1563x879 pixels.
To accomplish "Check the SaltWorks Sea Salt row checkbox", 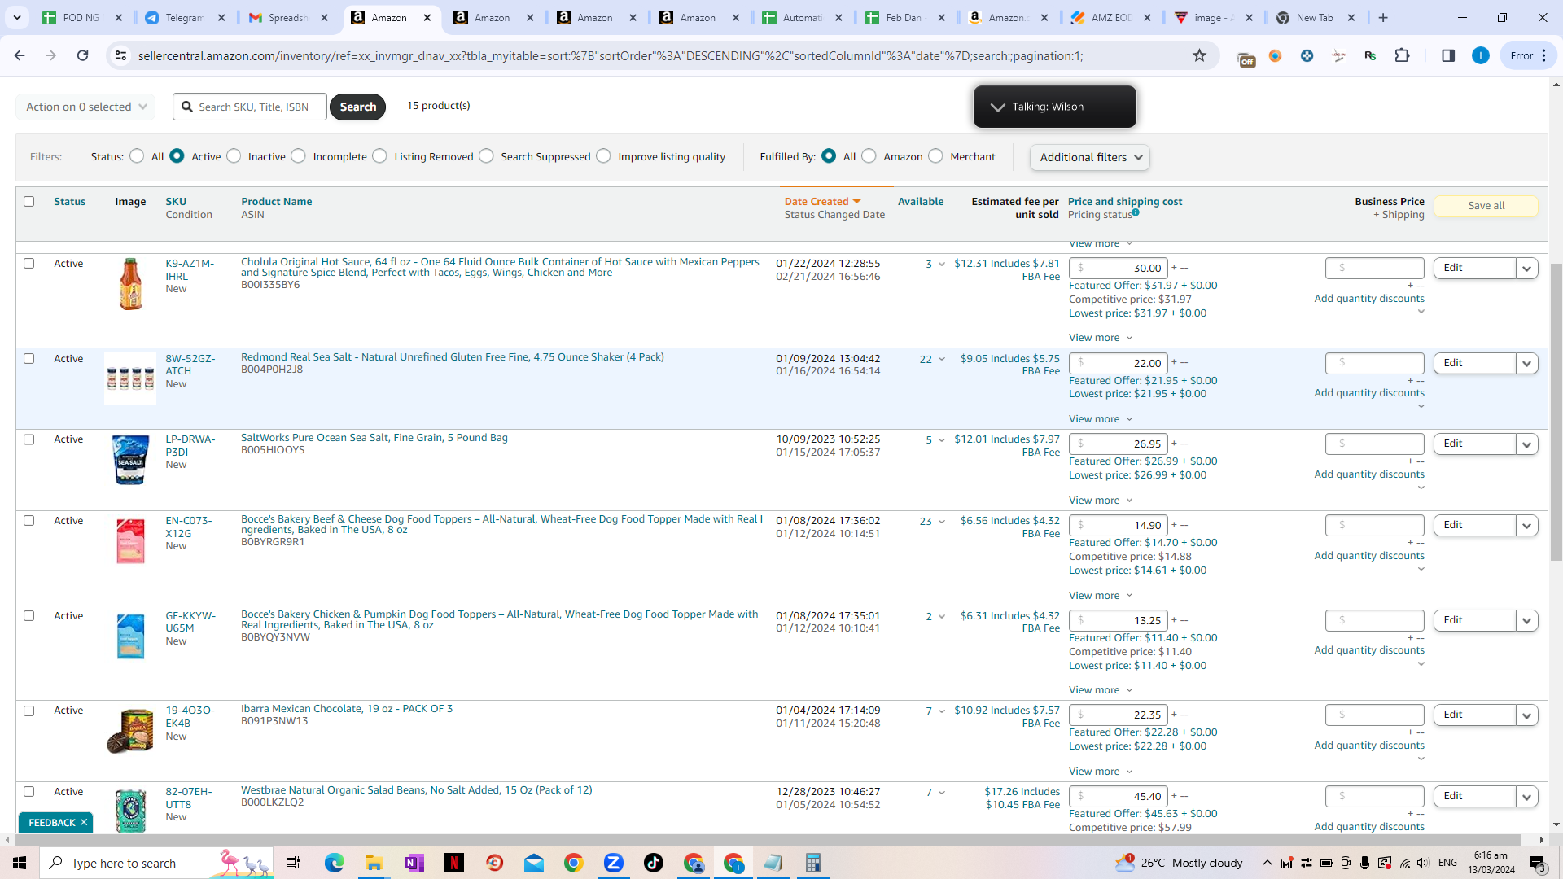I will coord(29,439).
